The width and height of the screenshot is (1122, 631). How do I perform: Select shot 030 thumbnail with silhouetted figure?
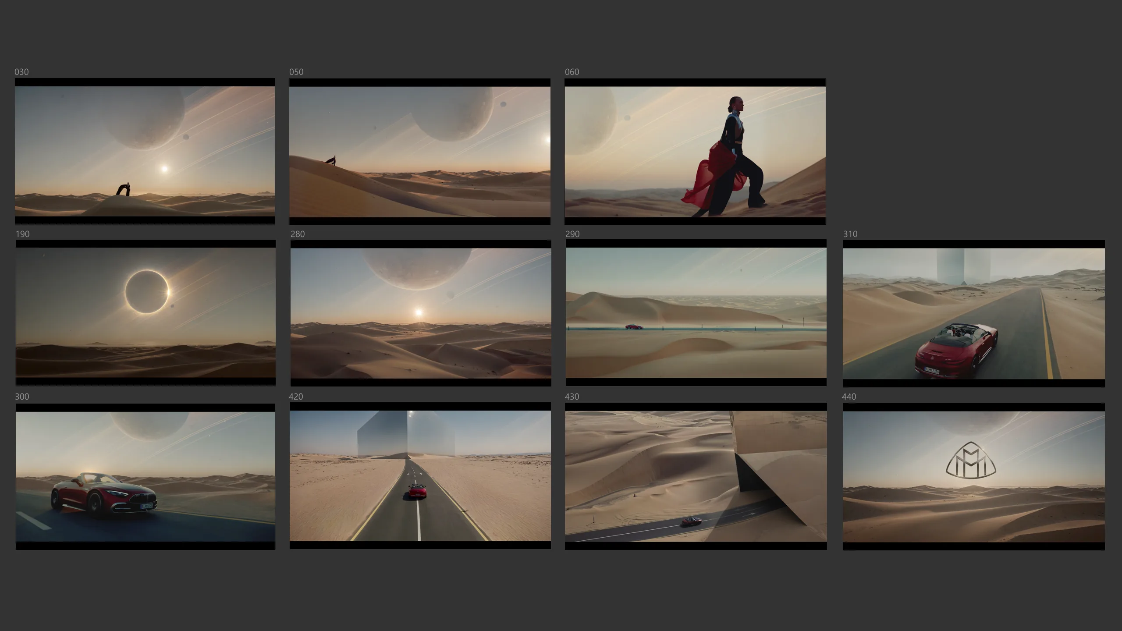pyautogui.click(x=145, y=151)
